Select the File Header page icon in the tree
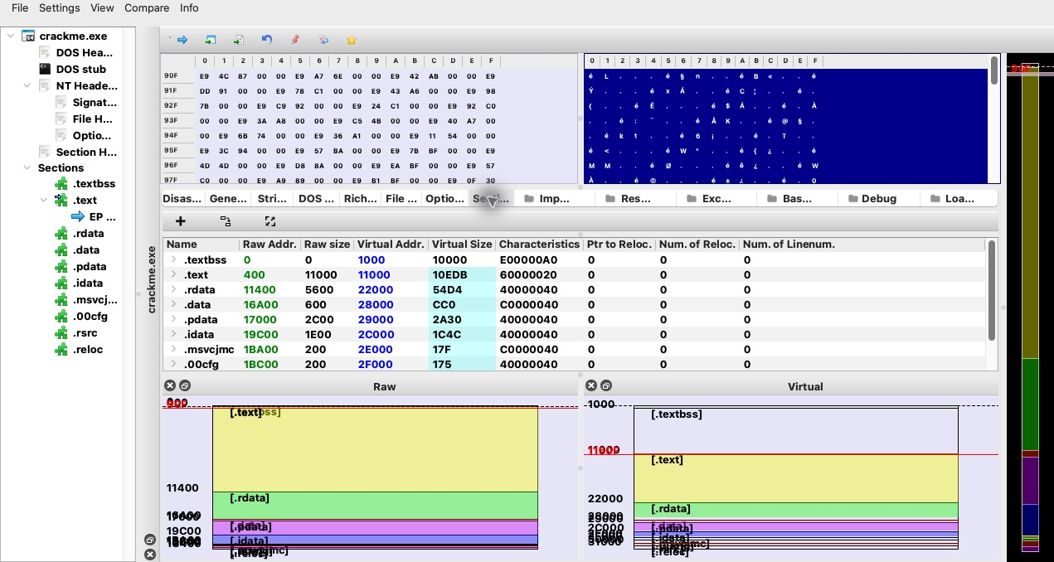Viewport: 1054px width, 562px height. 61,119
